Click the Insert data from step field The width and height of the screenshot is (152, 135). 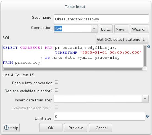(98, 99)
